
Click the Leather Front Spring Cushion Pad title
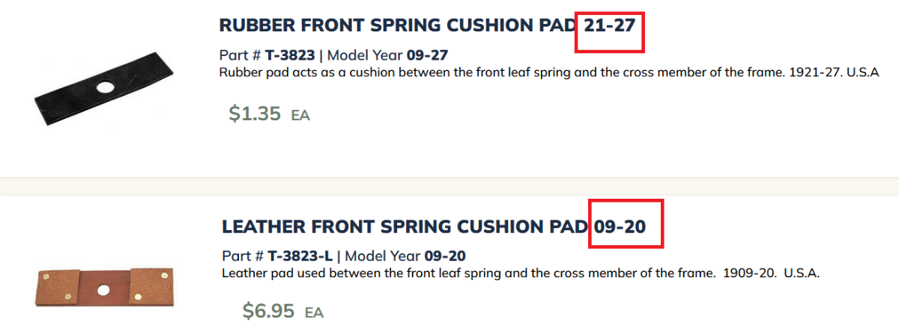(x=405, y=226)
